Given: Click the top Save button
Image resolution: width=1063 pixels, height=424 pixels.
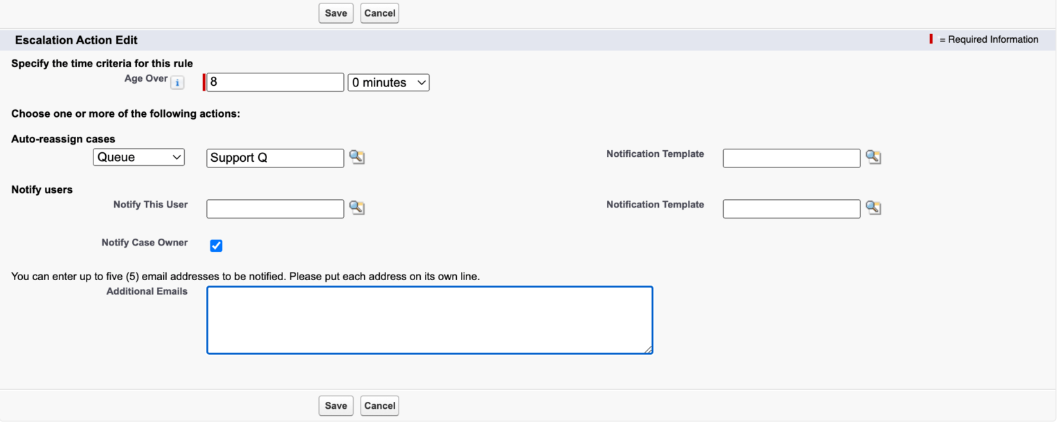Looking at the screenshot, I should [336, 13].
